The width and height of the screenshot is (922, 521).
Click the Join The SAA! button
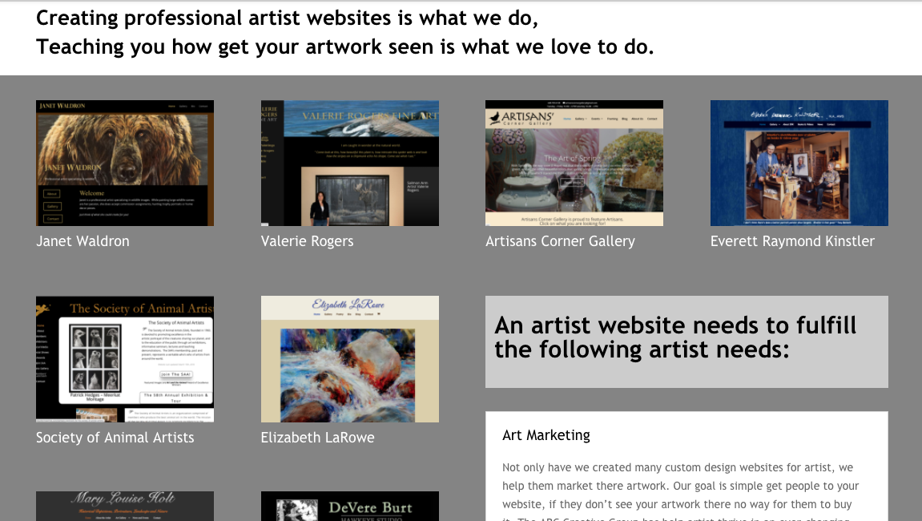pos(176,374)
